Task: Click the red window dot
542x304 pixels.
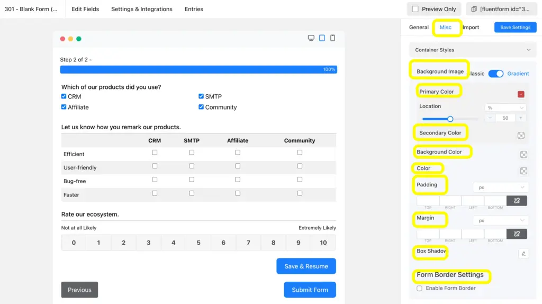Action: coord(62,39)
